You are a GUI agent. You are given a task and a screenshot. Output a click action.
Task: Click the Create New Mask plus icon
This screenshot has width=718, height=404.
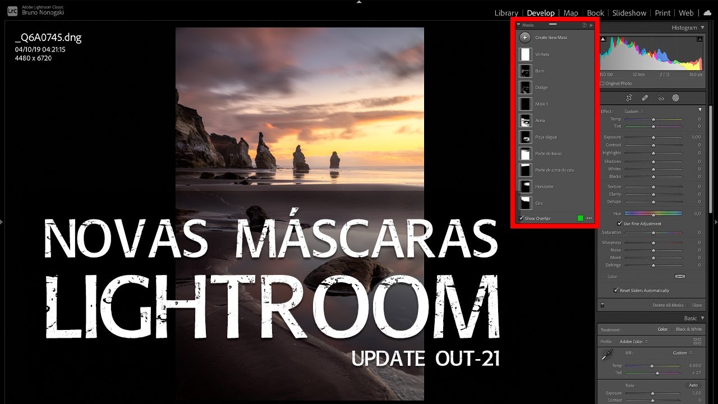click(x=525, y=38)
